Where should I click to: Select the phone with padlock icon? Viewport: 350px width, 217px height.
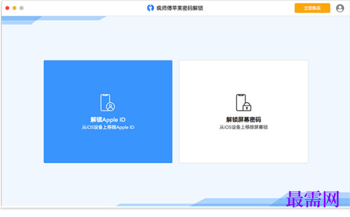pos(244,102)
